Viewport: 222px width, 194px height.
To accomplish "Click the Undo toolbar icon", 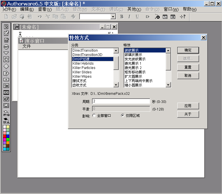I will coord(40,17).
